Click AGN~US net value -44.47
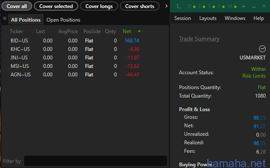Image resolution: width=270 pixels, height=168 pixels. click(132, 74)
